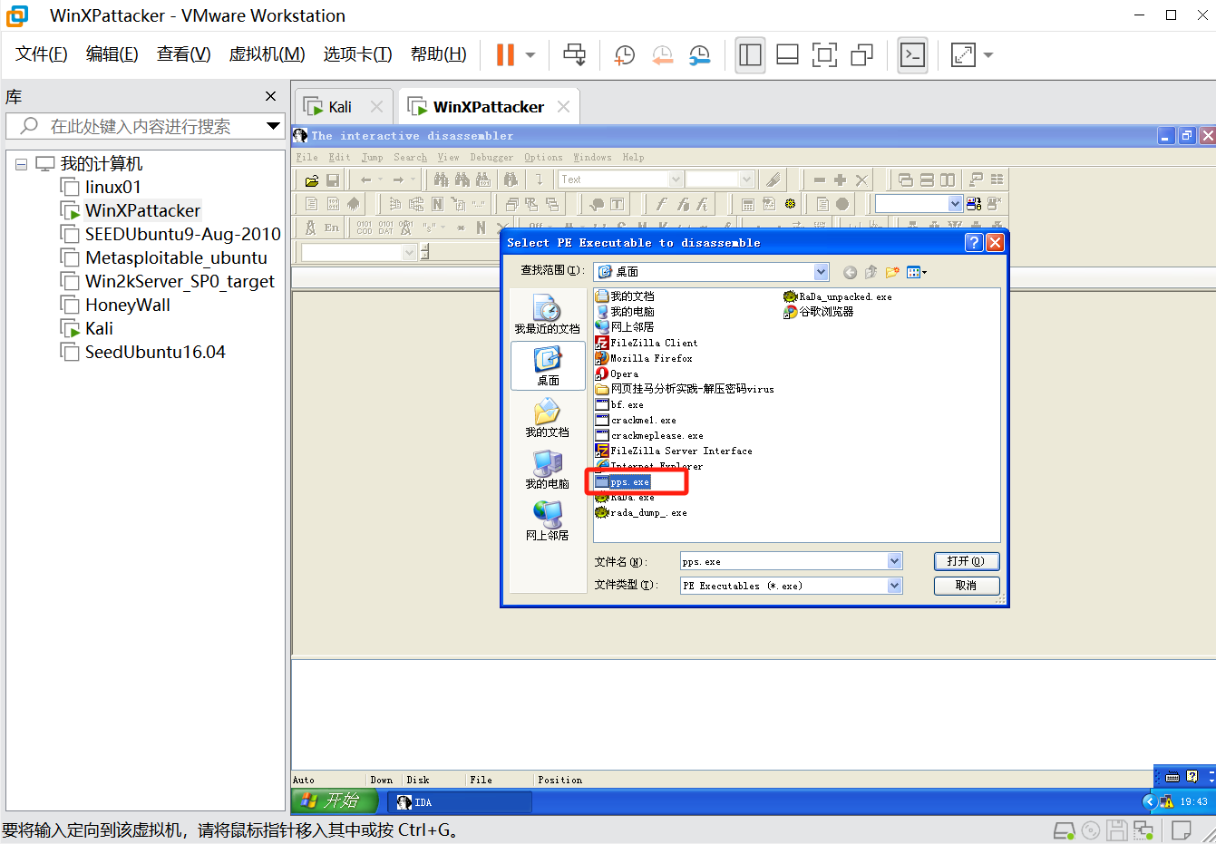The image size is (1216, 844).
Task: Open the 虚拟机(M) menu
Action: point(267,54)
